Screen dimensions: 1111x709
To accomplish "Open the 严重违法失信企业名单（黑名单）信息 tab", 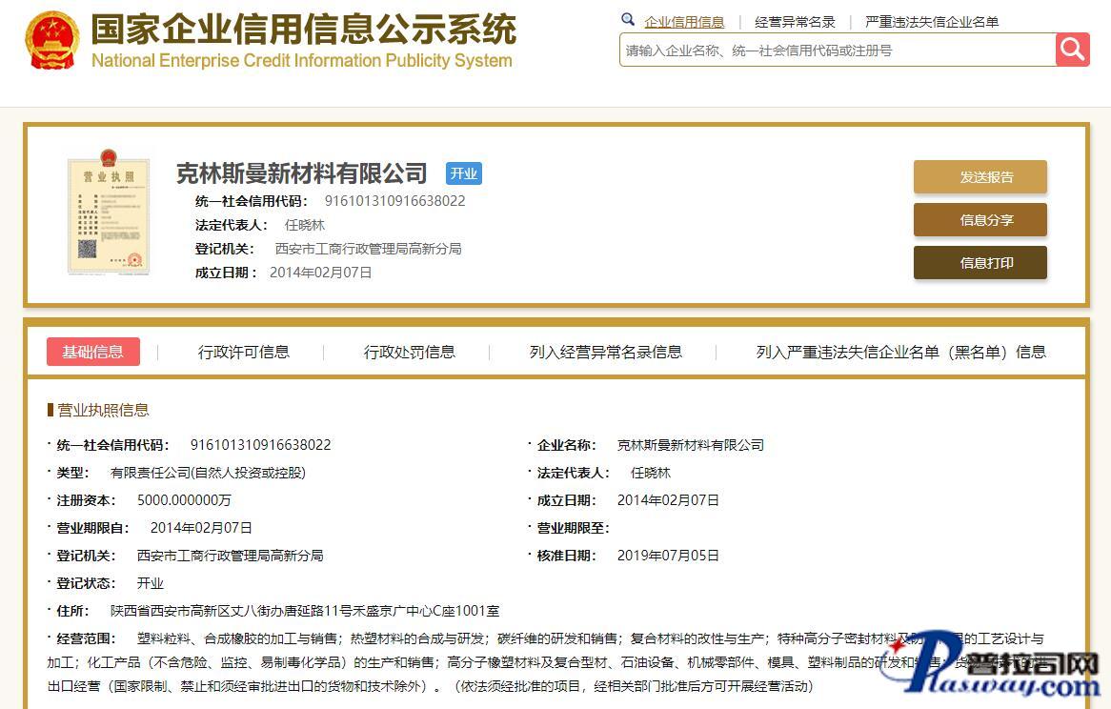I will [x=900, y=352].
